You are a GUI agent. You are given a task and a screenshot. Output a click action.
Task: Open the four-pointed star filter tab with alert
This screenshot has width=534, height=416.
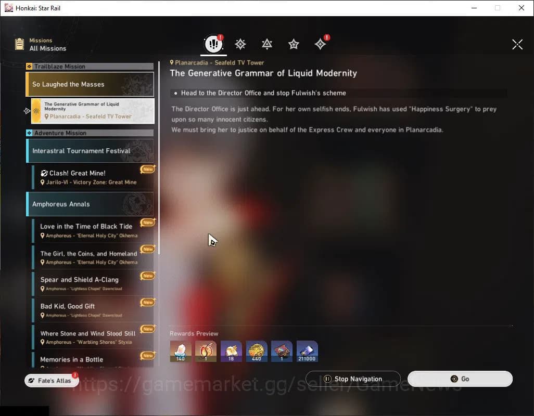(320, 44)
